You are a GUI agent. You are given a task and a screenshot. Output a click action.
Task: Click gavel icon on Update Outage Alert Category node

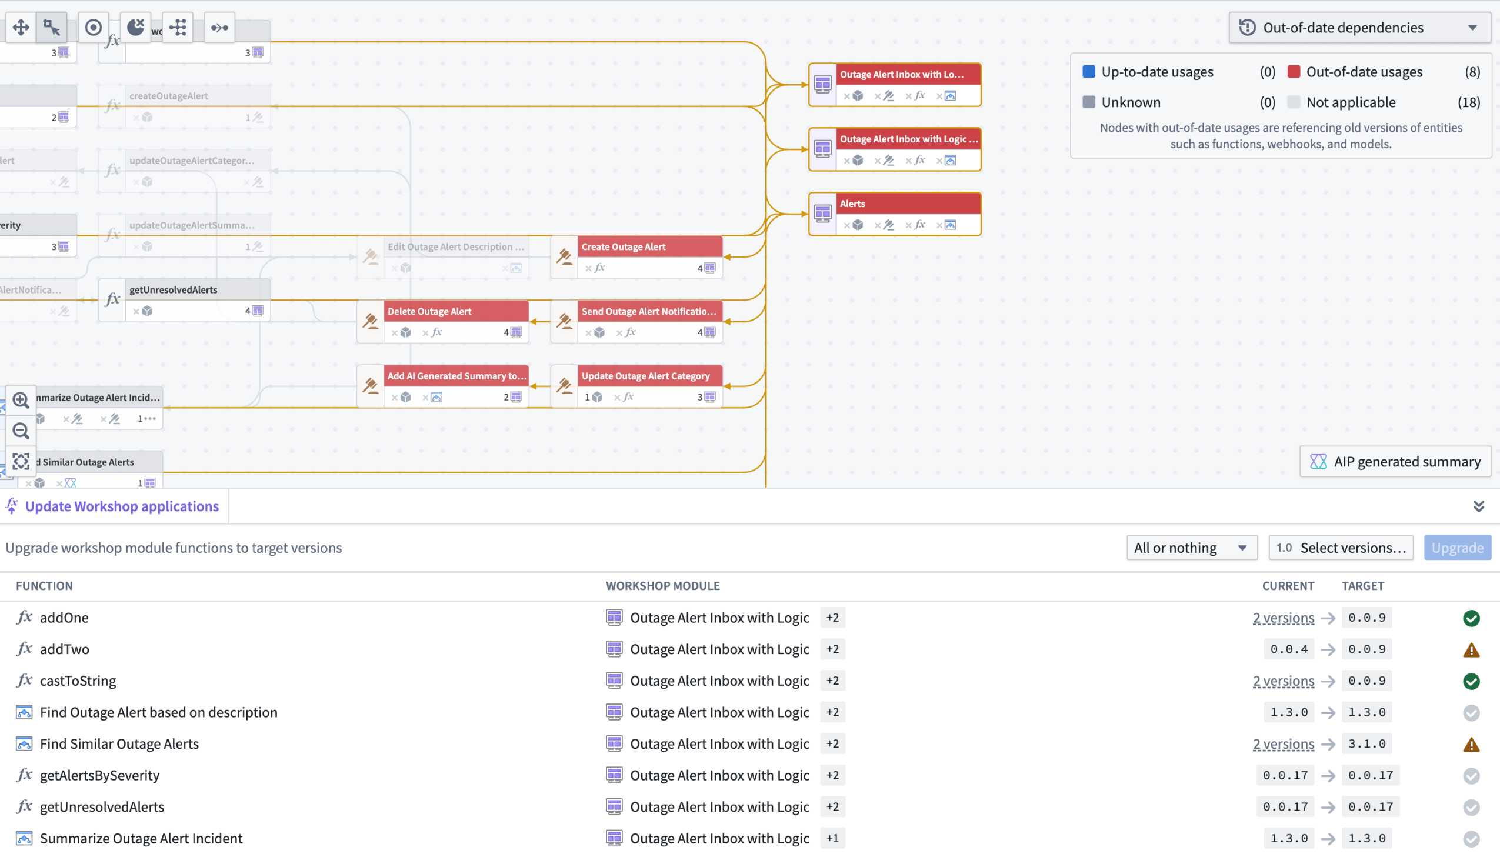[x=564, y=386]
